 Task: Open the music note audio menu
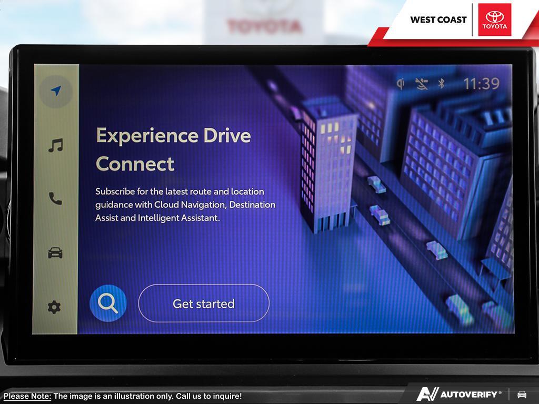click(x=56, y=146)
